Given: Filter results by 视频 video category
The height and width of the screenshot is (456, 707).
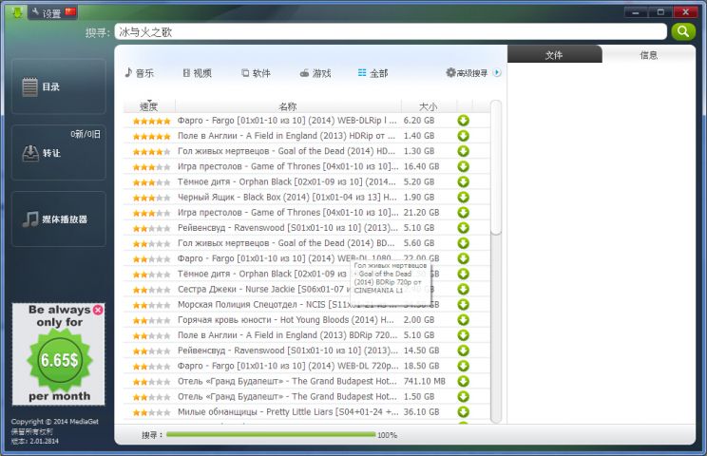Looking at the screenshot, I should tap(197, 73).
